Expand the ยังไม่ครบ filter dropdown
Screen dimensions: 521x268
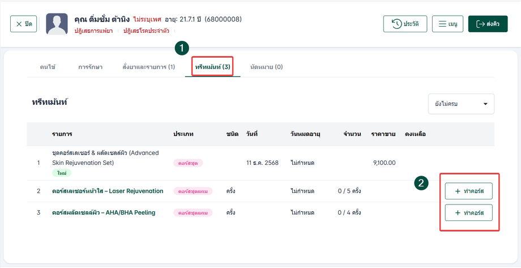point(461,104)
